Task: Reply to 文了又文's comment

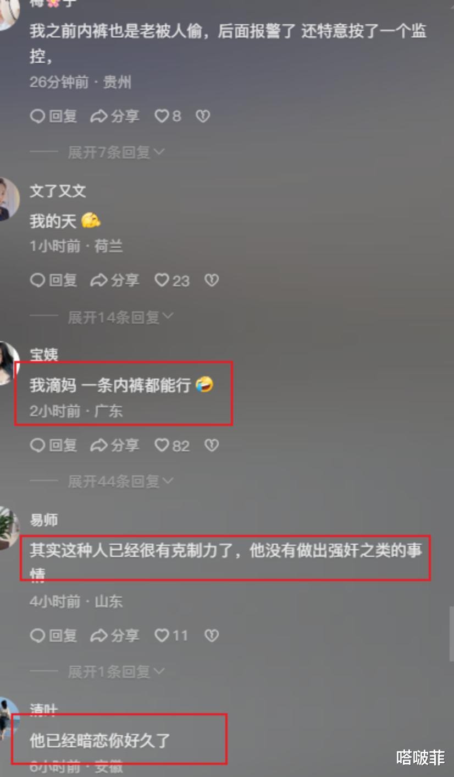Action: [x=53, y=281]
